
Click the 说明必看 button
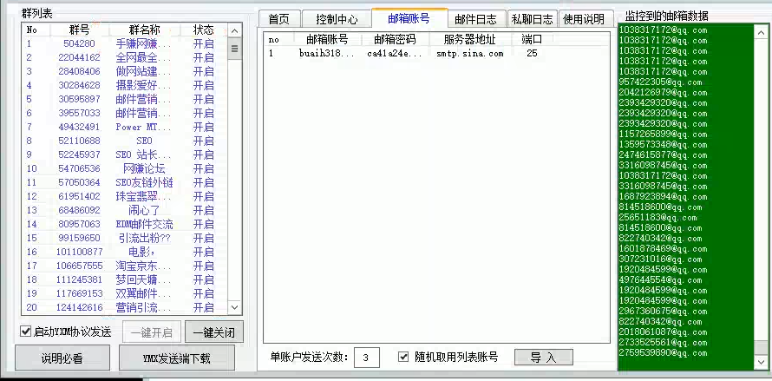tap(62, 358)
